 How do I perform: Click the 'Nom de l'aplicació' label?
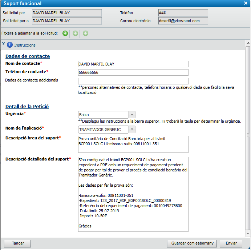click(25, 128)
